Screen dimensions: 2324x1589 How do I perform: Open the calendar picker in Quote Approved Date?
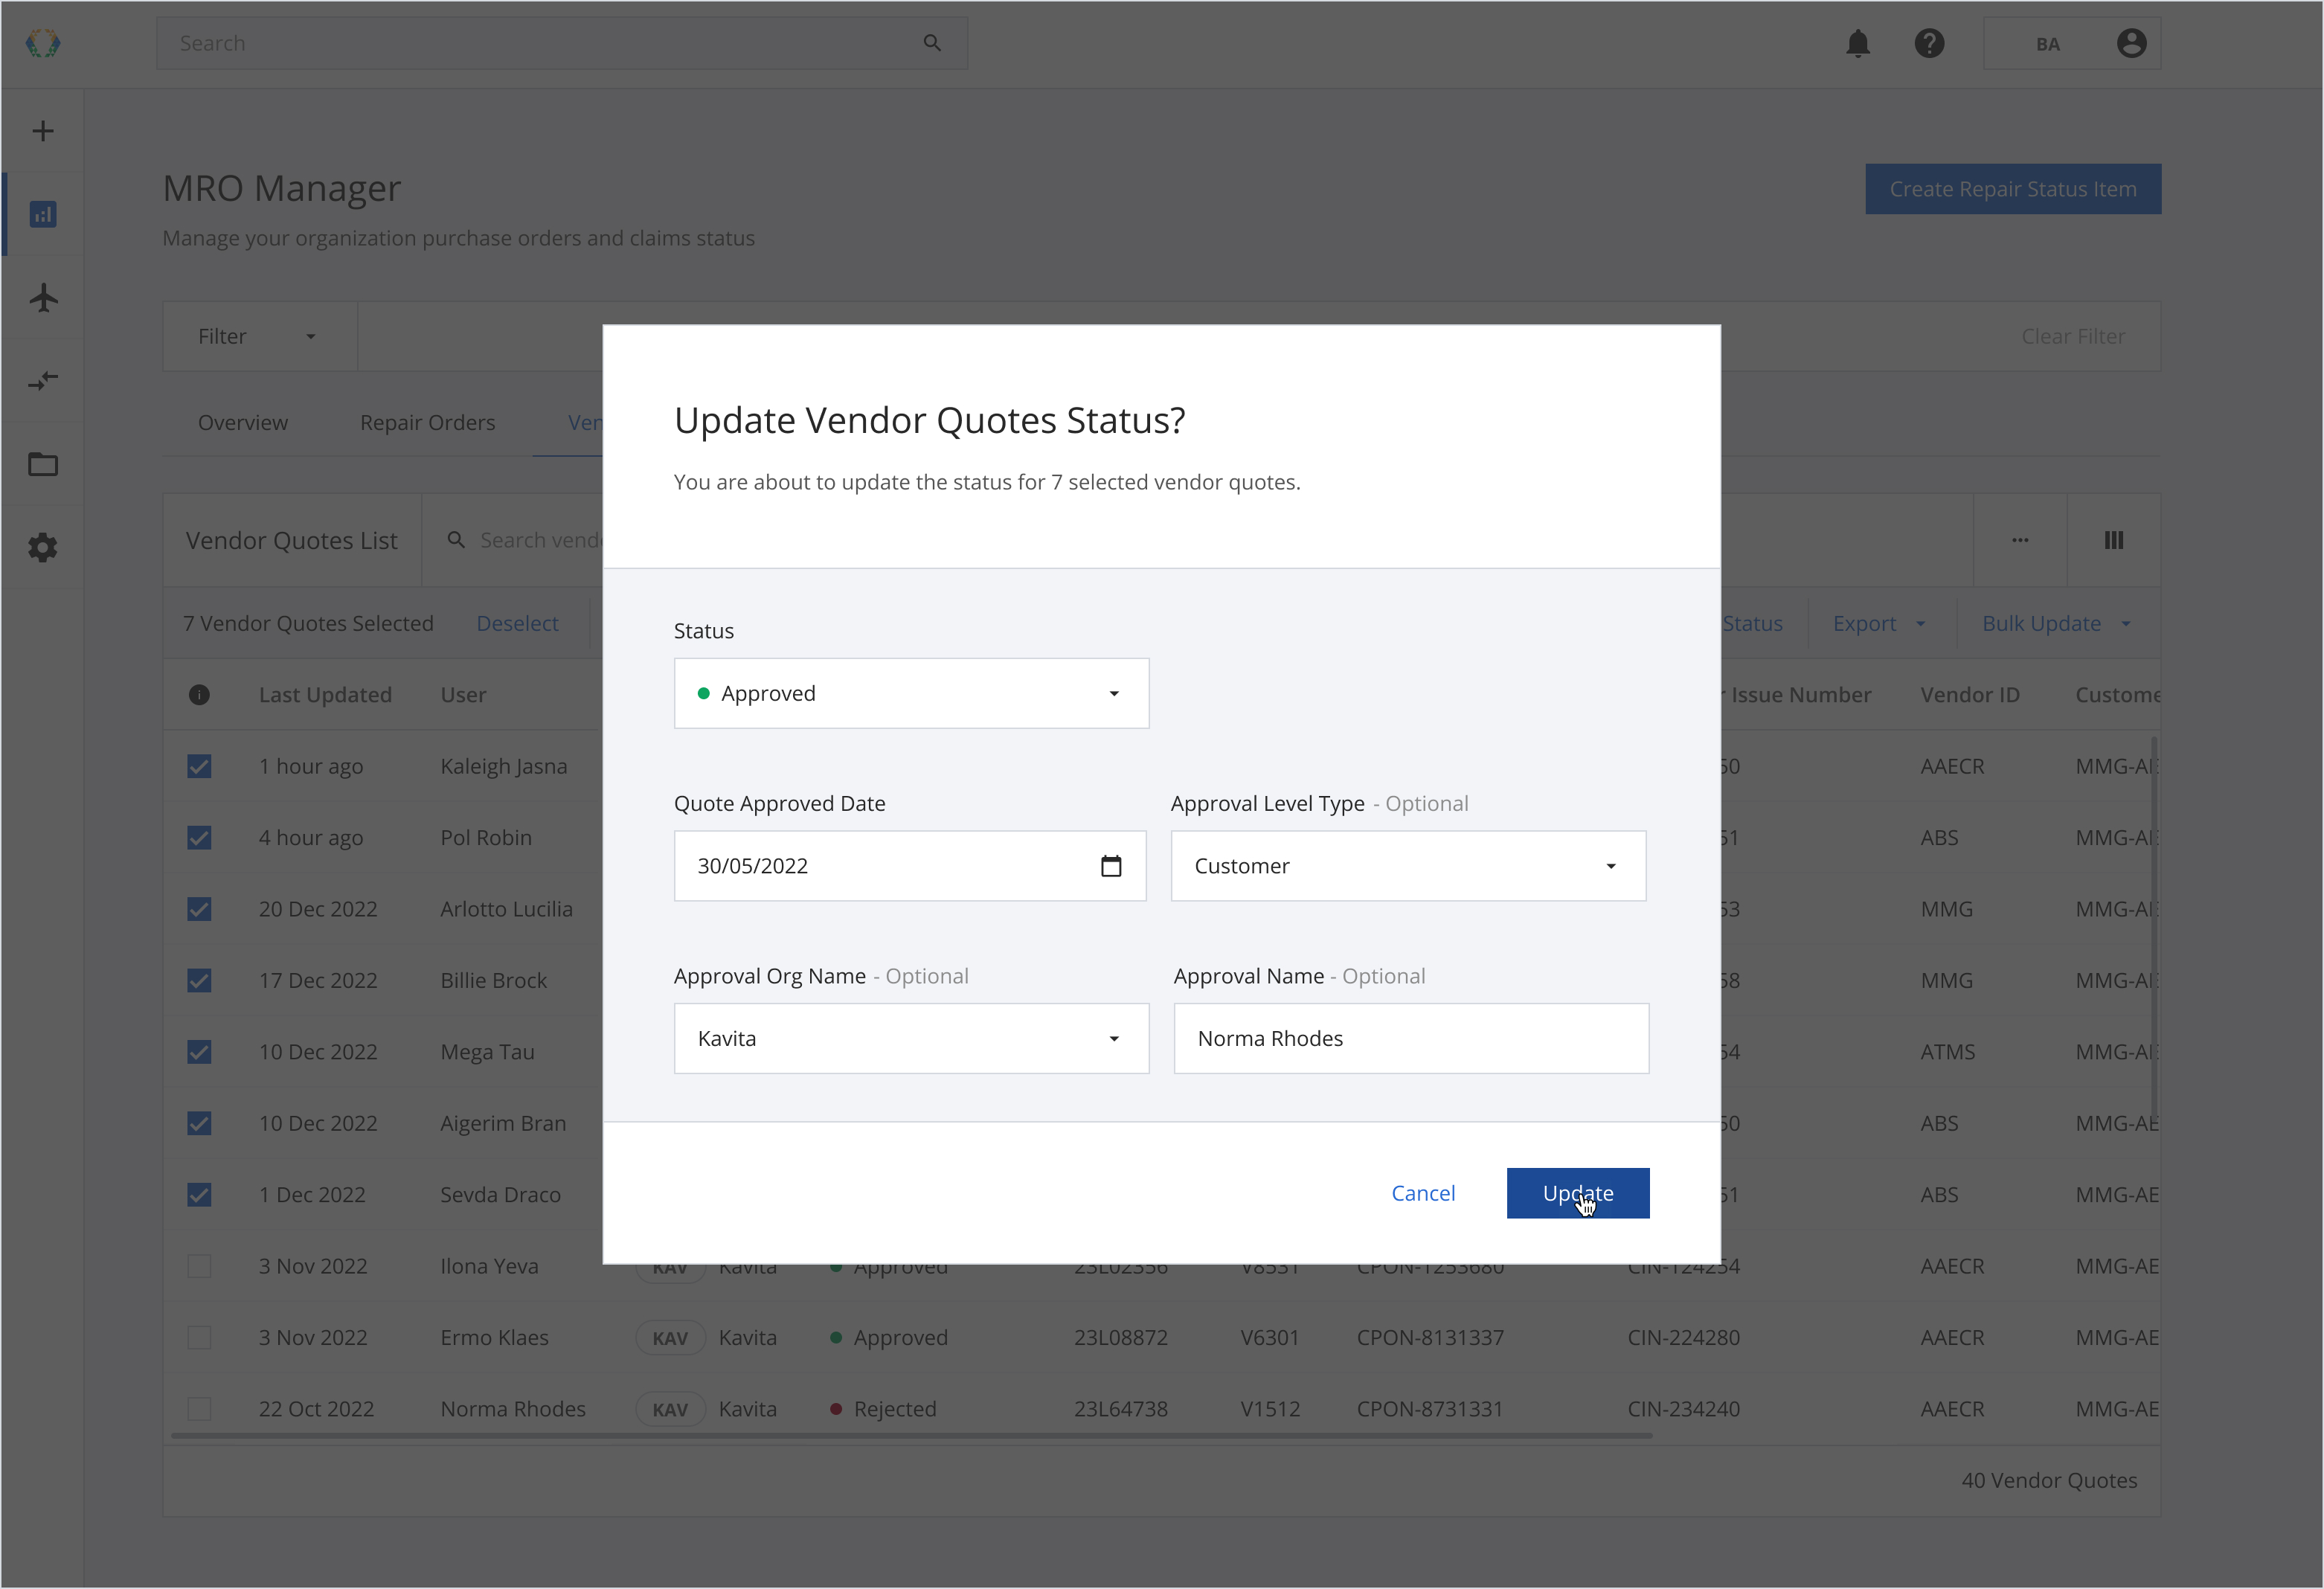(1111, 866)
